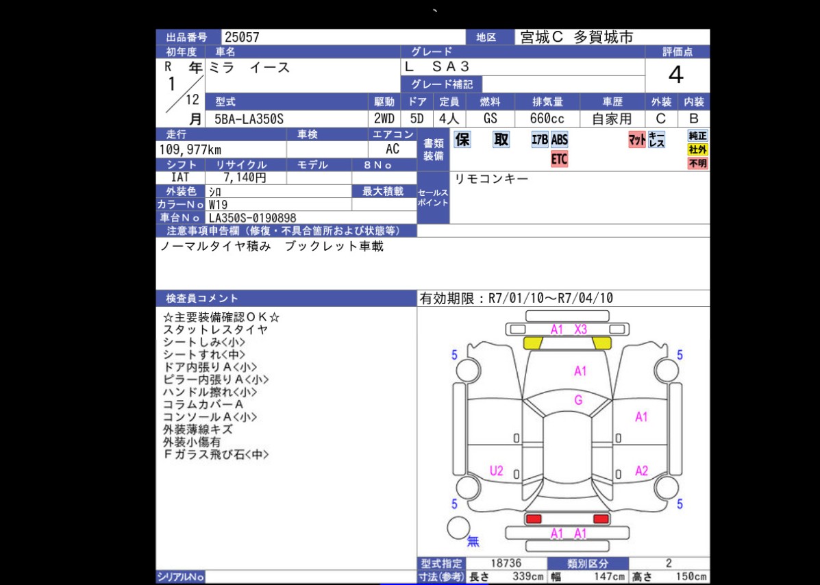
Task: Click interior grade B
Action: click(694, 119)
